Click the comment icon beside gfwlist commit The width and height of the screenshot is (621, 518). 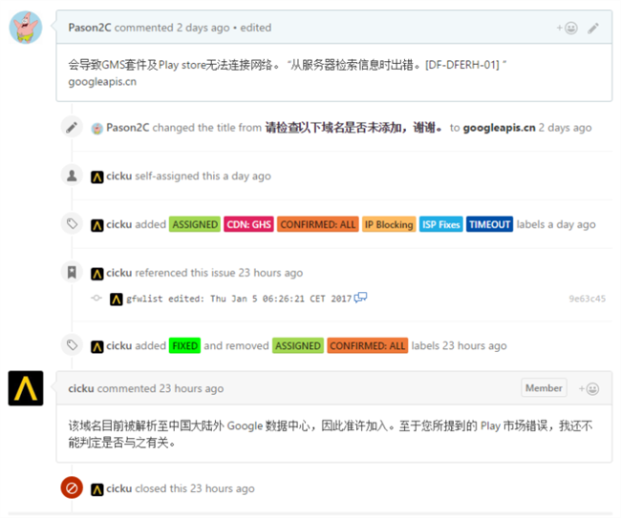(x=360, y=298)
